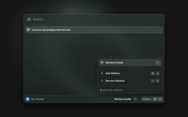Click the back arrow button
Viewport: 188px width, 117px height.
[29, 19]
